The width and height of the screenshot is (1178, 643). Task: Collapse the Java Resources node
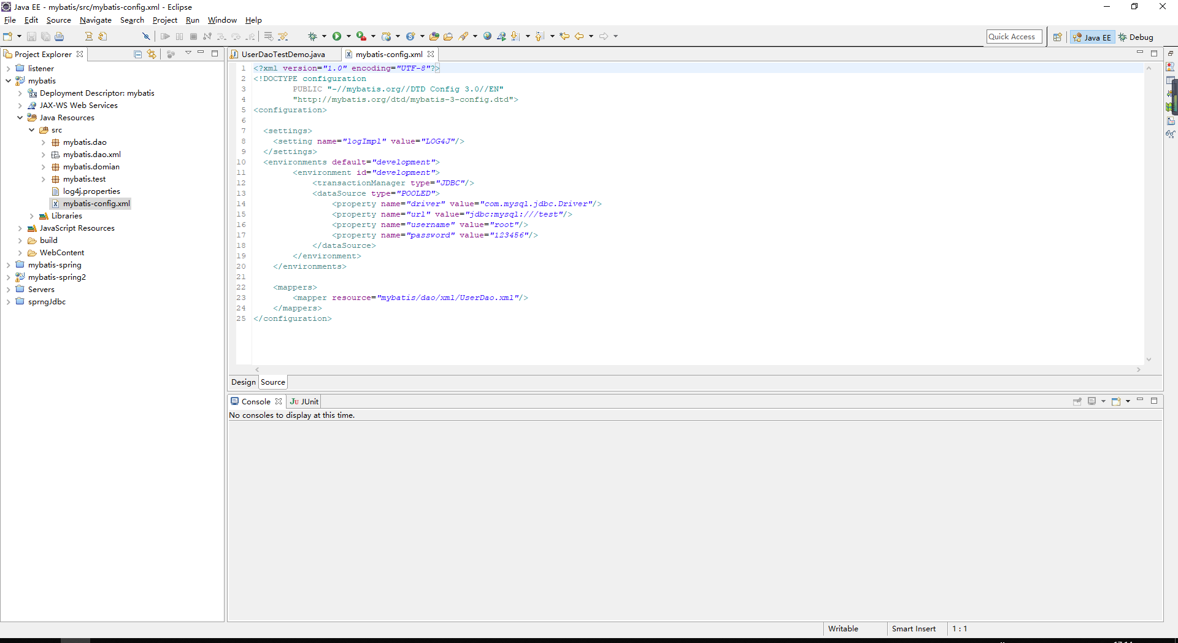[20, 118]
